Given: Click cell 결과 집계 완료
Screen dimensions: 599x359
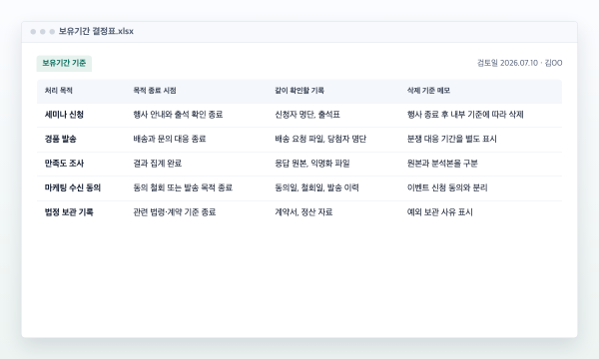Looking at the screenshot, I should (x=158, y=164).
